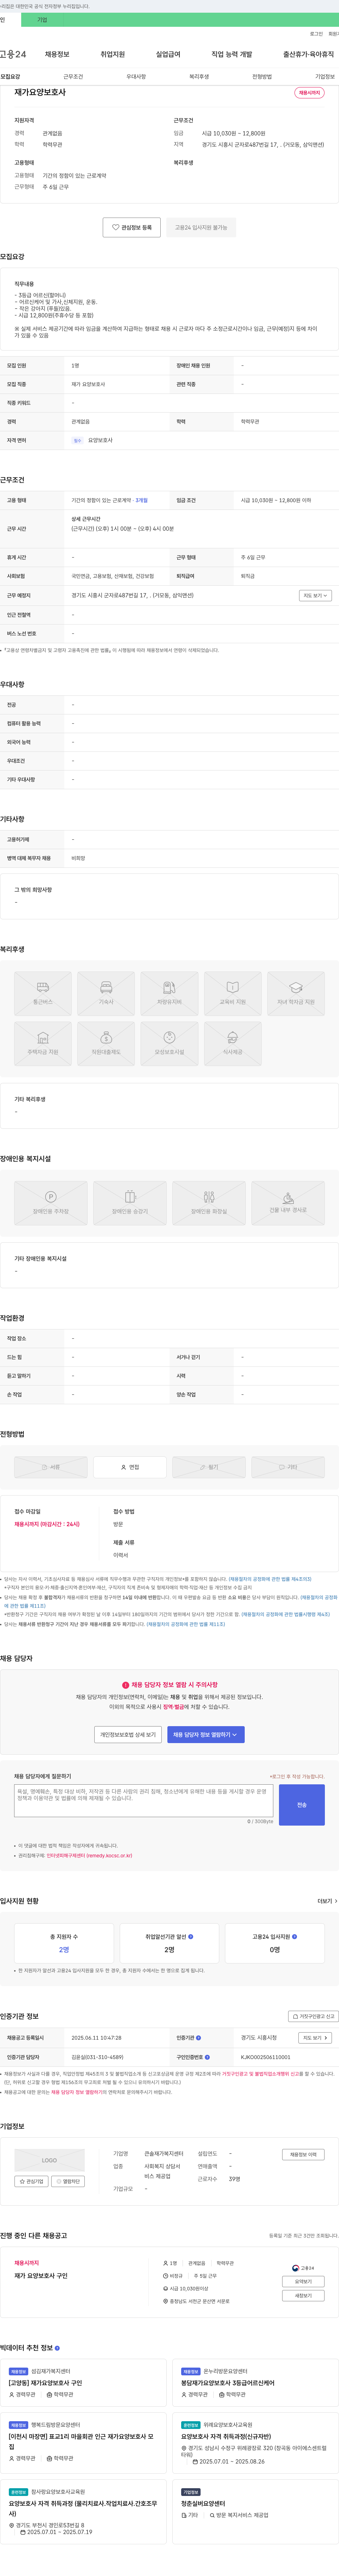This screenshot has width=339, height=2576.
Task: Switch to the 모집요강 section tab
Action: click(10, 77)
